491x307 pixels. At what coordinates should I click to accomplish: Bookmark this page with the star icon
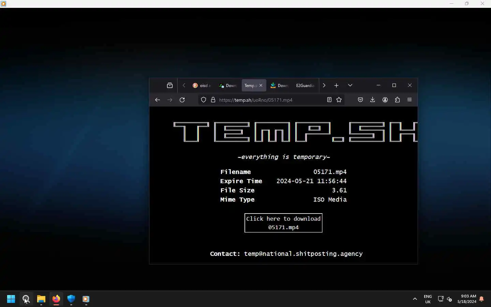[339, 100]
